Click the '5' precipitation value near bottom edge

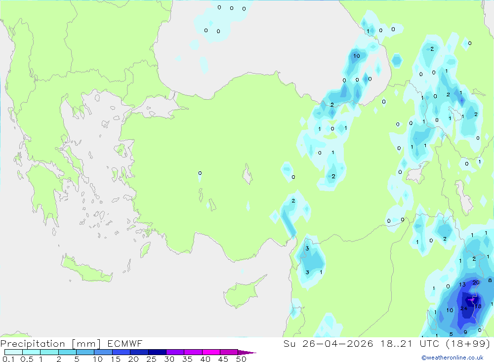451,334
